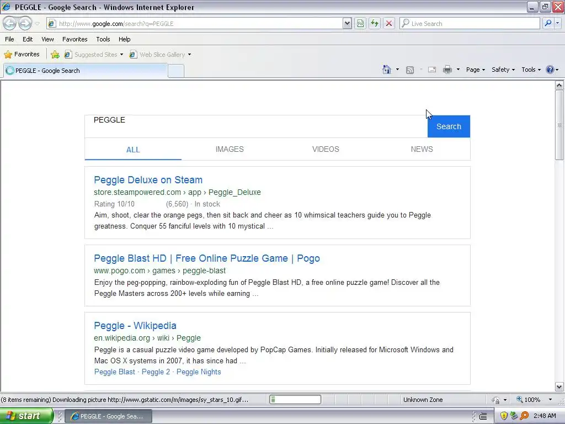The image size is (565, 424).
Task: Select the PEGGLE - Google Search tab
Action: tap(86, 71)
